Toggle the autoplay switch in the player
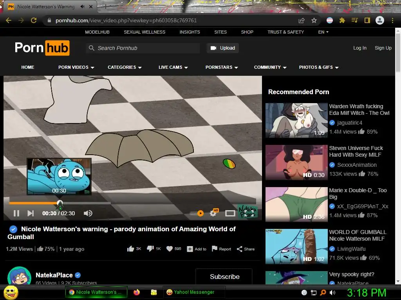This screenshot has width=401, height=300. click(197, 213)
